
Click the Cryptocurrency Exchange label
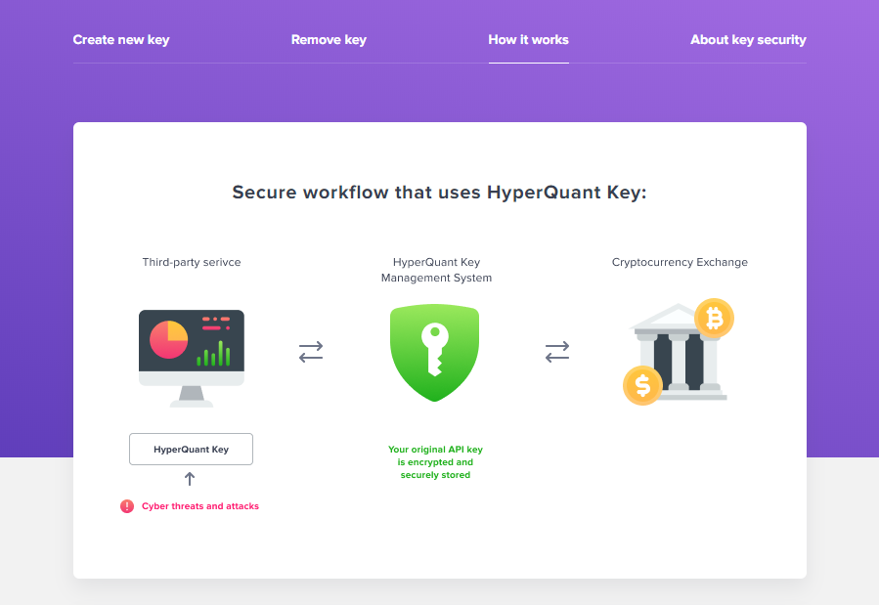680,262
